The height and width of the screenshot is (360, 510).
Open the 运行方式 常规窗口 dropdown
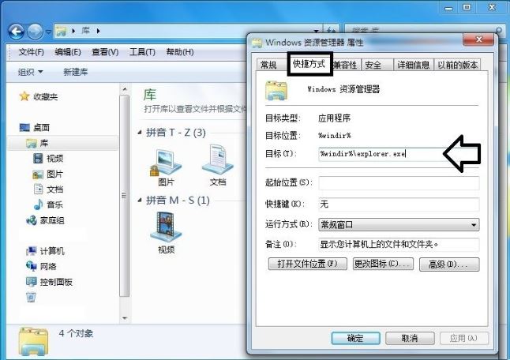399,225
